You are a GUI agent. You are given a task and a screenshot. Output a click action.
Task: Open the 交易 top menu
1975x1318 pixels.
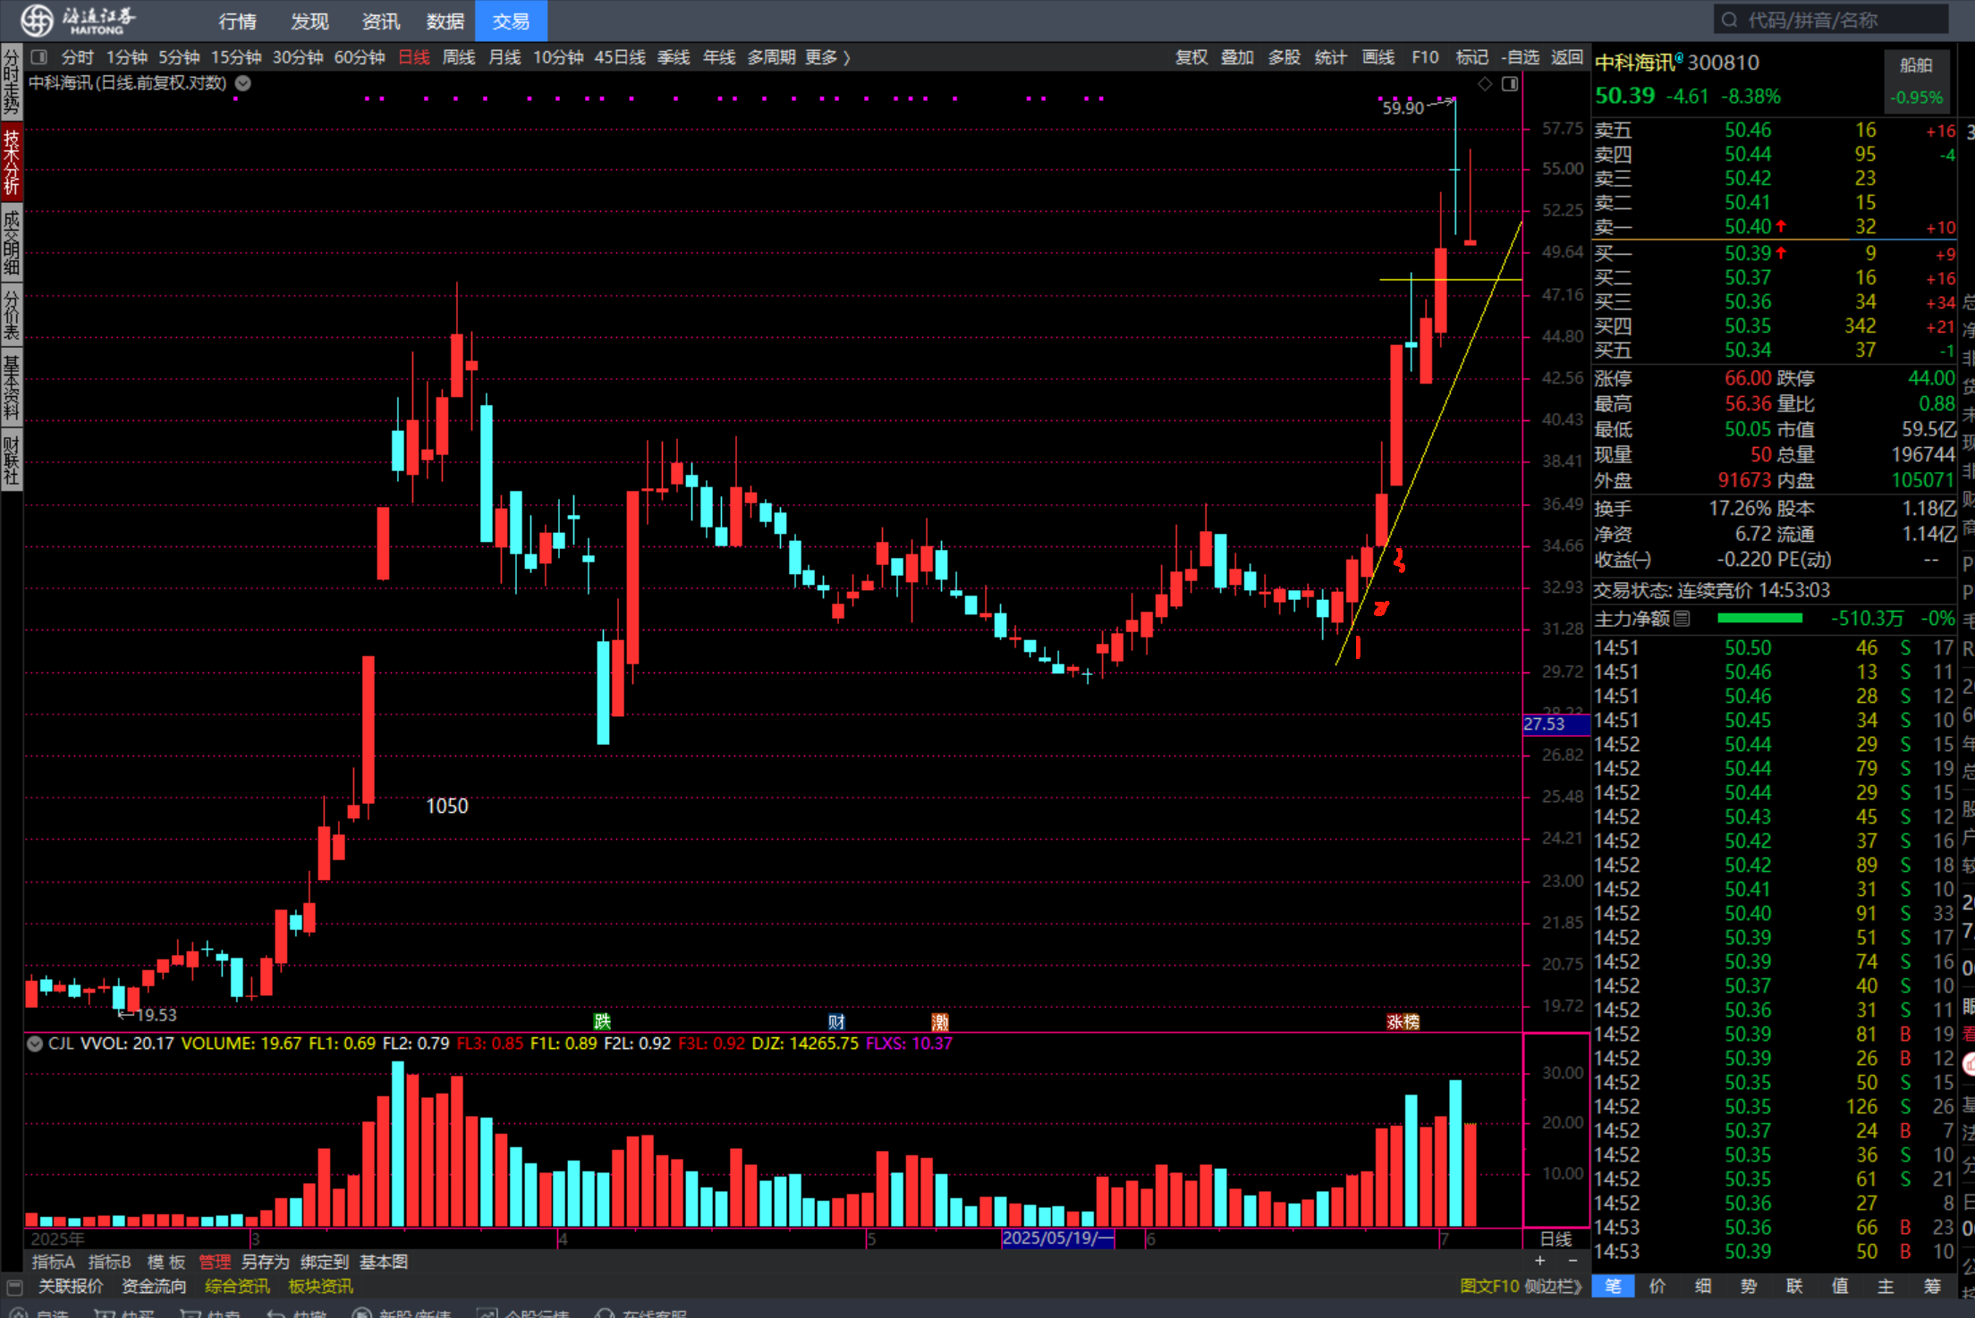pos(511,21)
